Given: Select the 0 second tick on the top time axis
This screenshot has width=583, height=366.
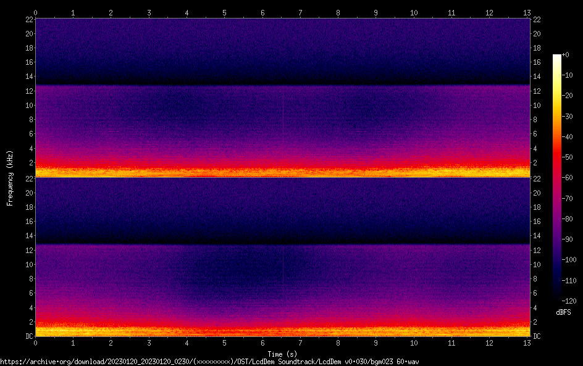Looking at the screenshot, I should click(x=36, y=12).
